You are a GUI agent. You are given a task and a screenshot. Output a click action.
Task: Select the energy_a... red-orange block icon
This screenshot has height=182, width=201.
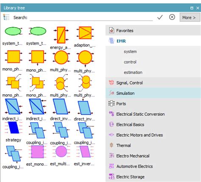[x=61, y=35]
